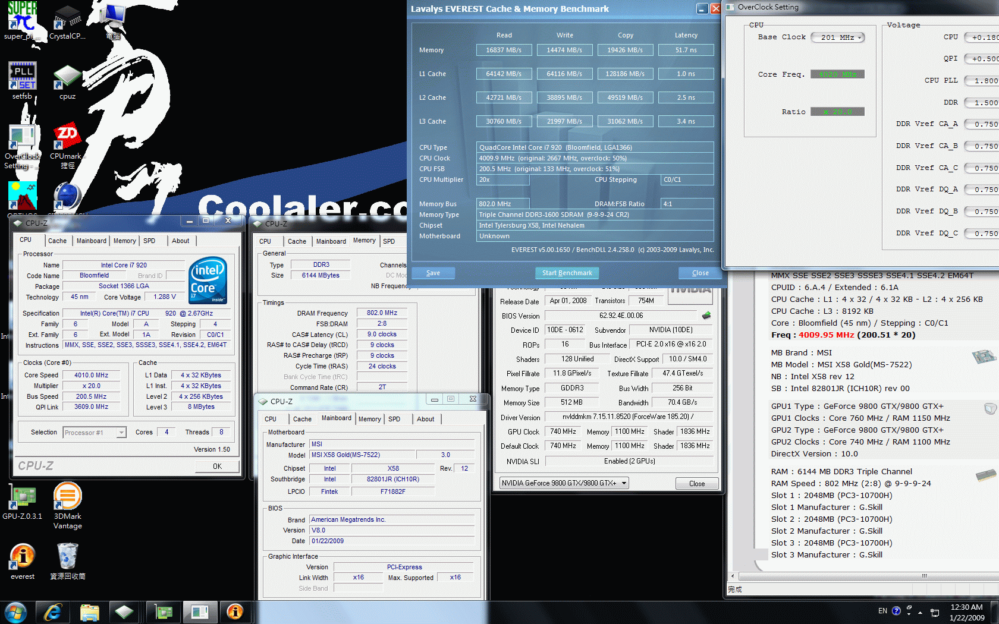This screenshot has height=624, width=999.
Task: Expand CPU-Z Selection Processor #1 dropdown
Action: tap(121, 433)
